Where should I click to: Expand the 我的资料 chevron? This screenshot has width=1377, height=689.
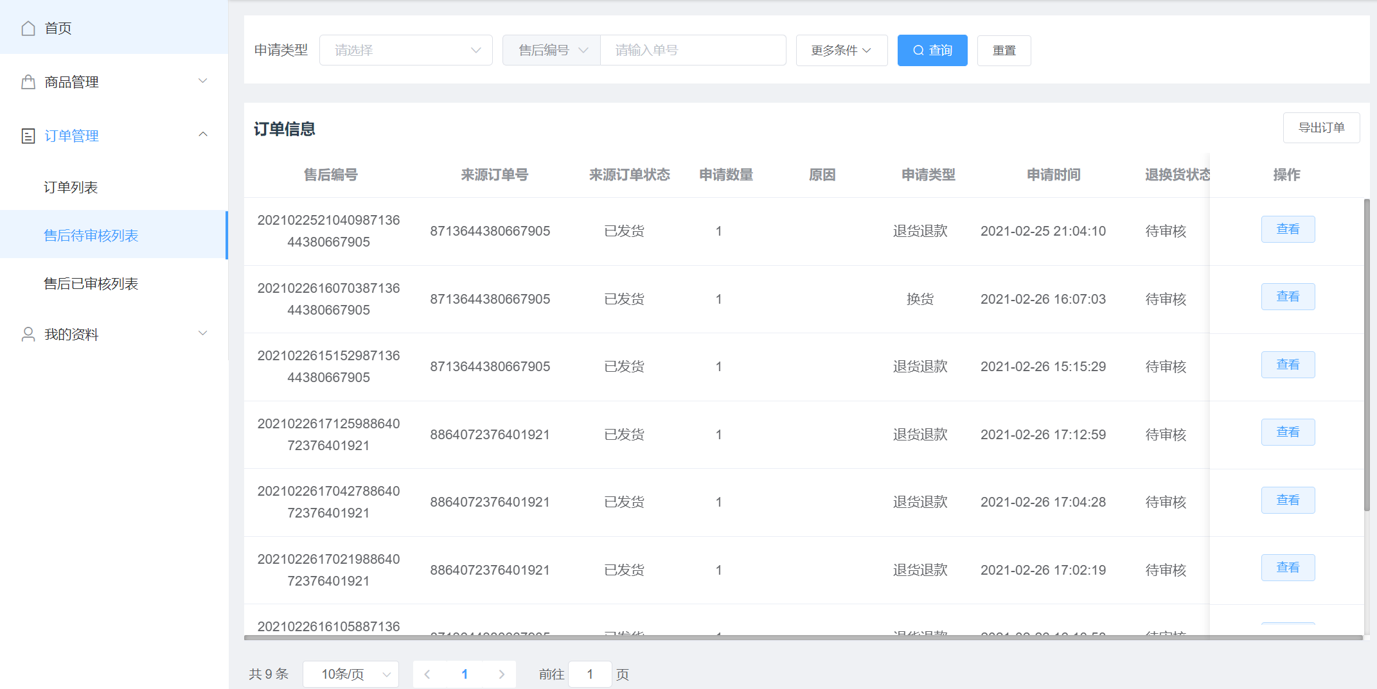pyautogui.click(x=203, y=333)
